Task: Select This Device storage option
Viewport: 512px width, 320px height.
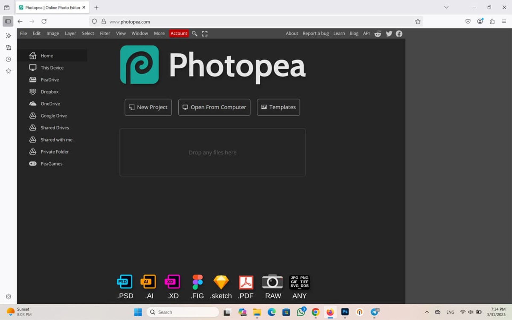Action: tap(52, 67)
